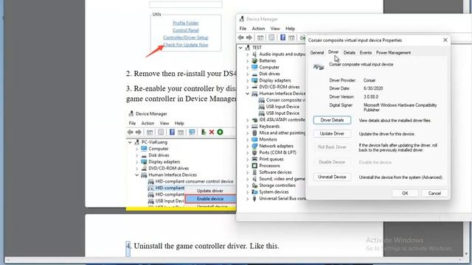Screen dimensions: 472x265
Task: Expand the Monitors node
Action: 247,140
